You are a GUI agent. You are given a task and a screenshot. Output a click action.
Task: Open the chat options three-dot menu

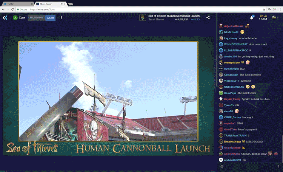click(x=278, y=166)
